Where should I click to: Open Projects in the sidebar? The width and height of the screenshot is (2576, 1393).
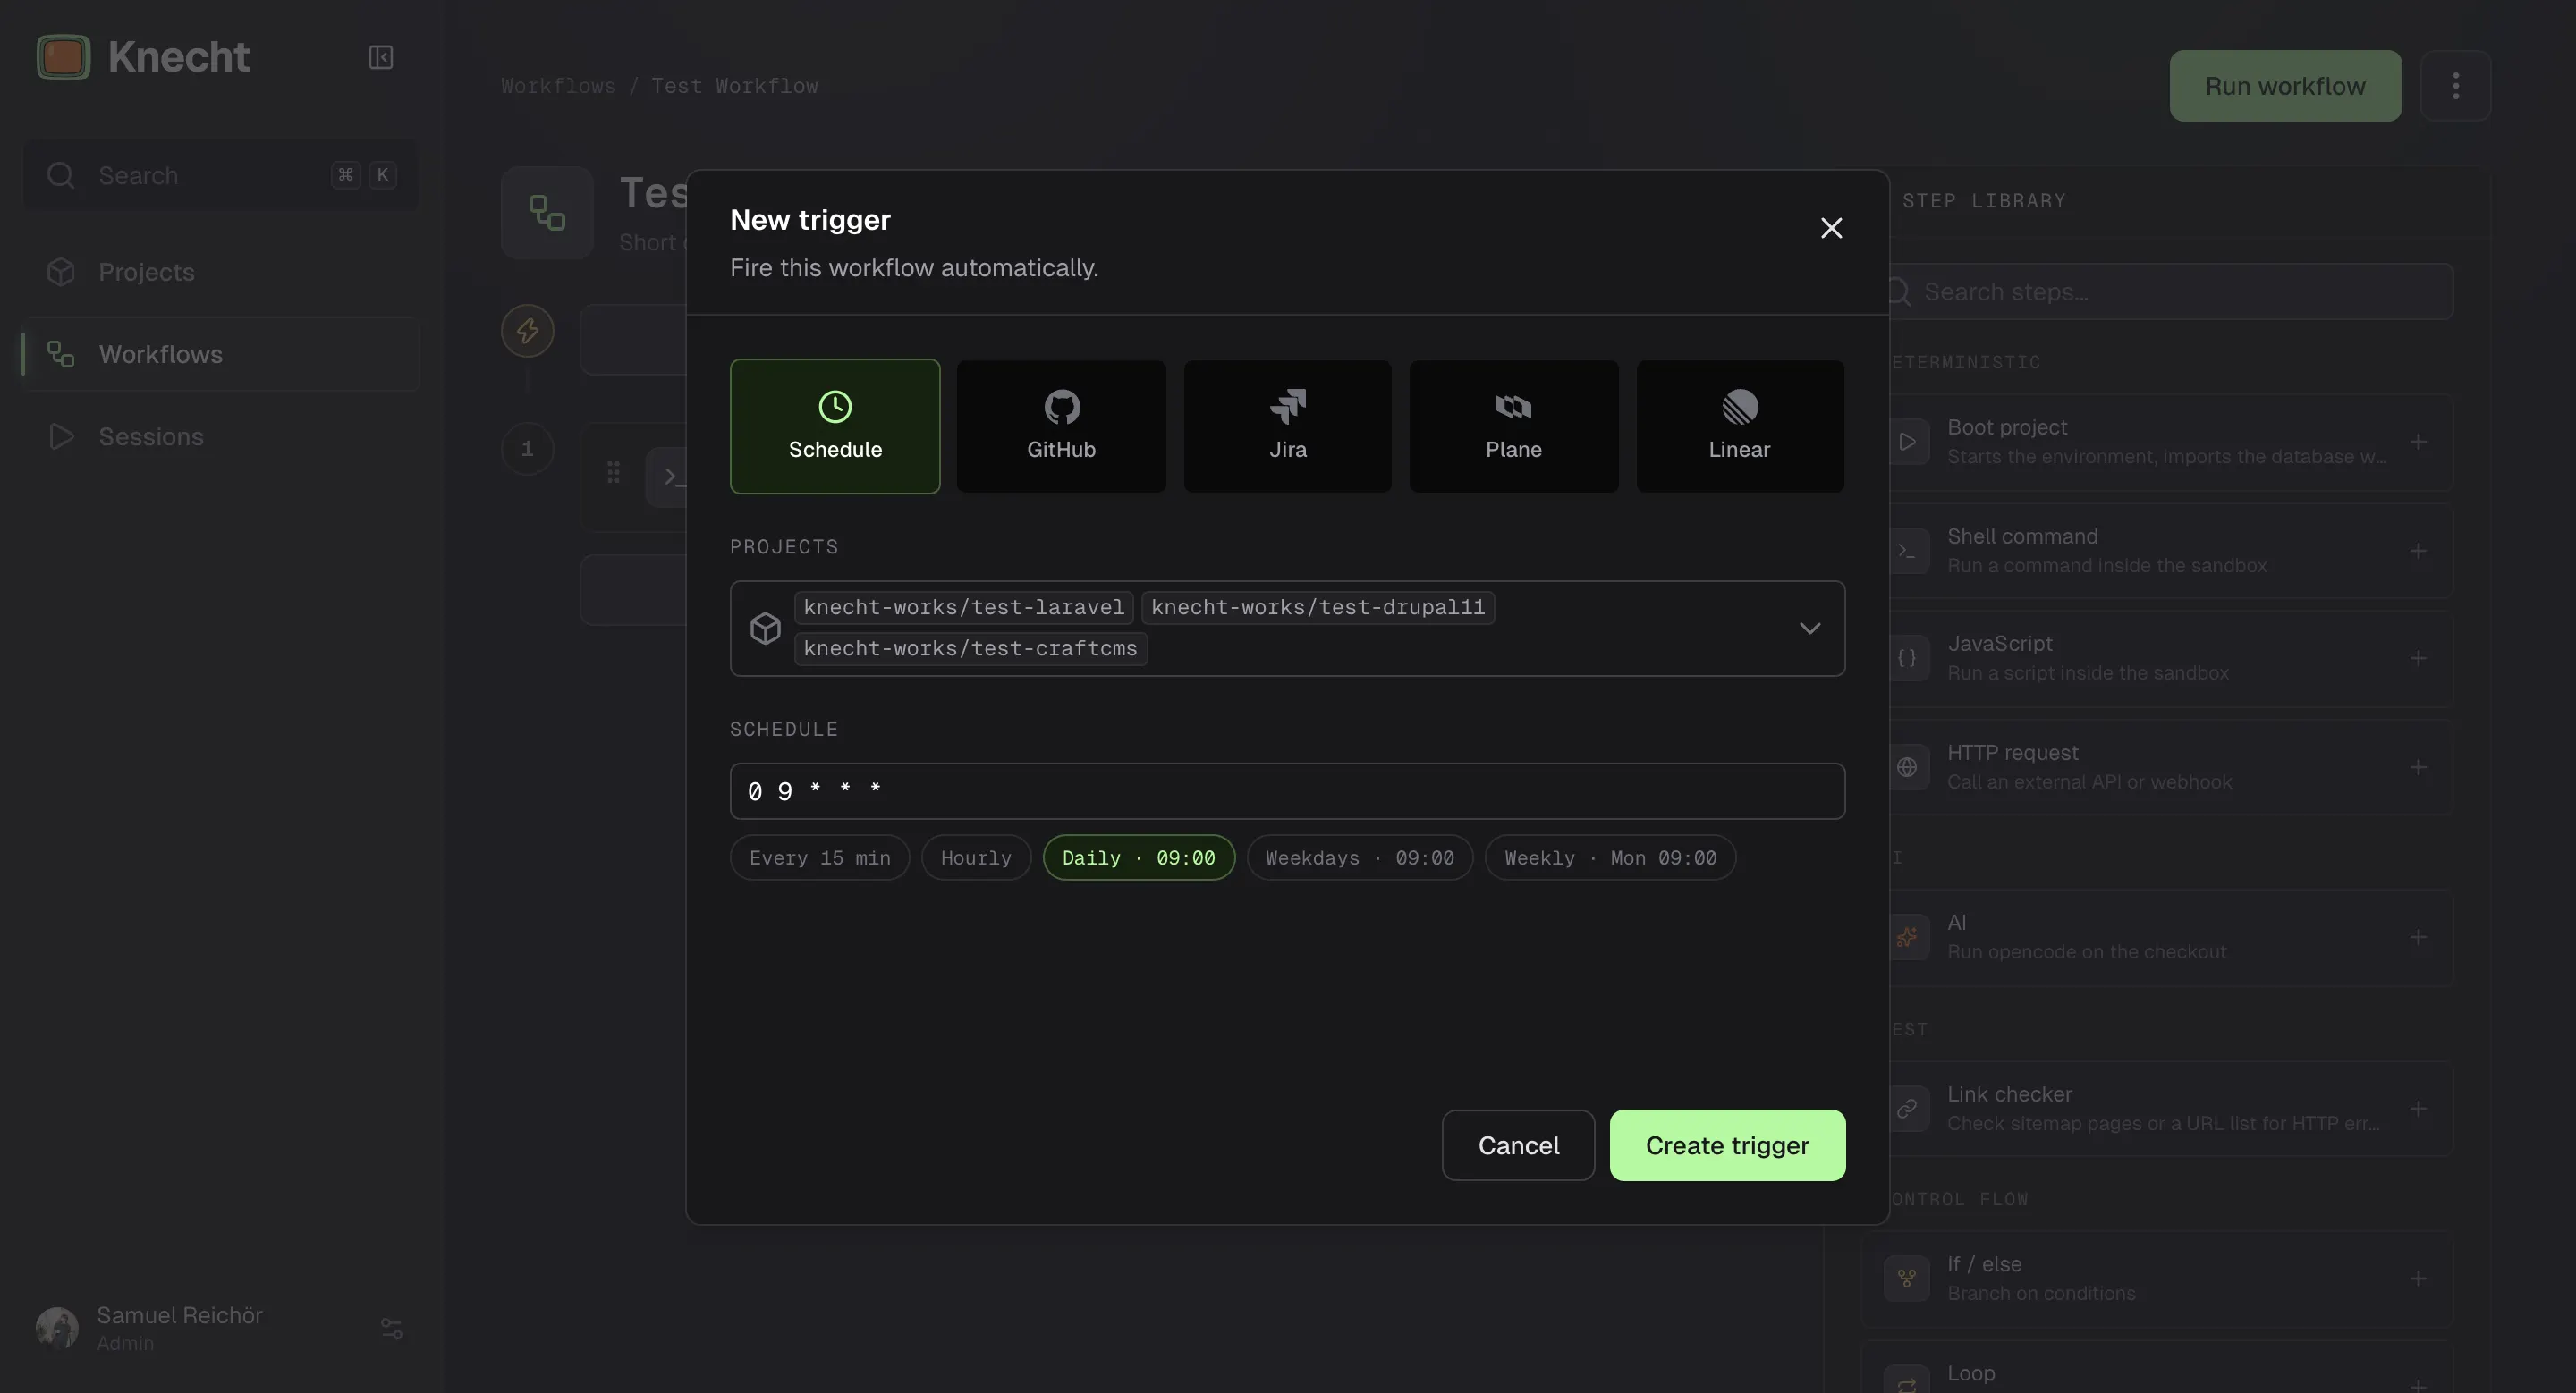click(221, 272)
